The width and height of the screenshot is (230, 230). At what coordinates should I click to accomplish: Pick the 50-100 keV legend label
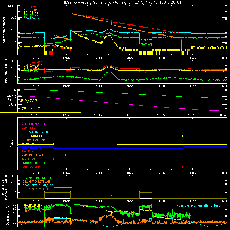[x=32, y=18]
